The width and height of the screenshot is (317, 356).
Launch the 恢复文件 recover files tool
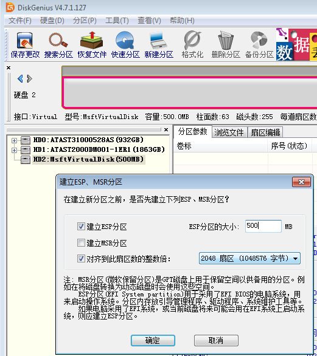(x=92, y=45)
